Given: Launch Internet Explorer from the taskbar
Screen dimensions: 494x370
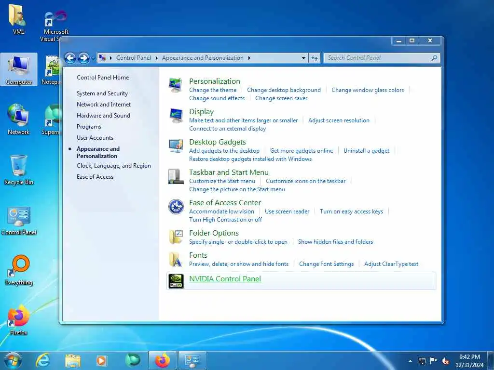Looking at the screenshot, I should [x=42, y=360].
